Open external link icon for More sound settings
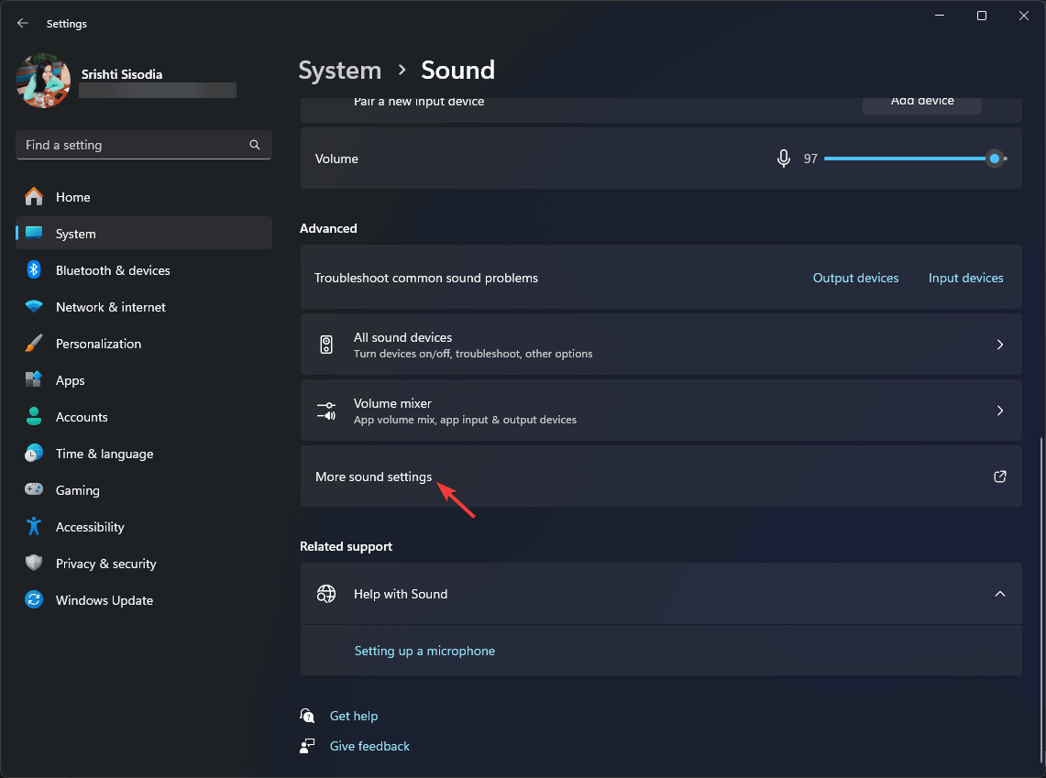The width and height of the screenshot is (1046, 778). tap(1000, 477)
